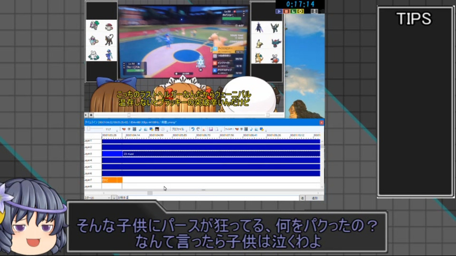Click the red delete item icon
456x256 pixels.
(204, 129)
